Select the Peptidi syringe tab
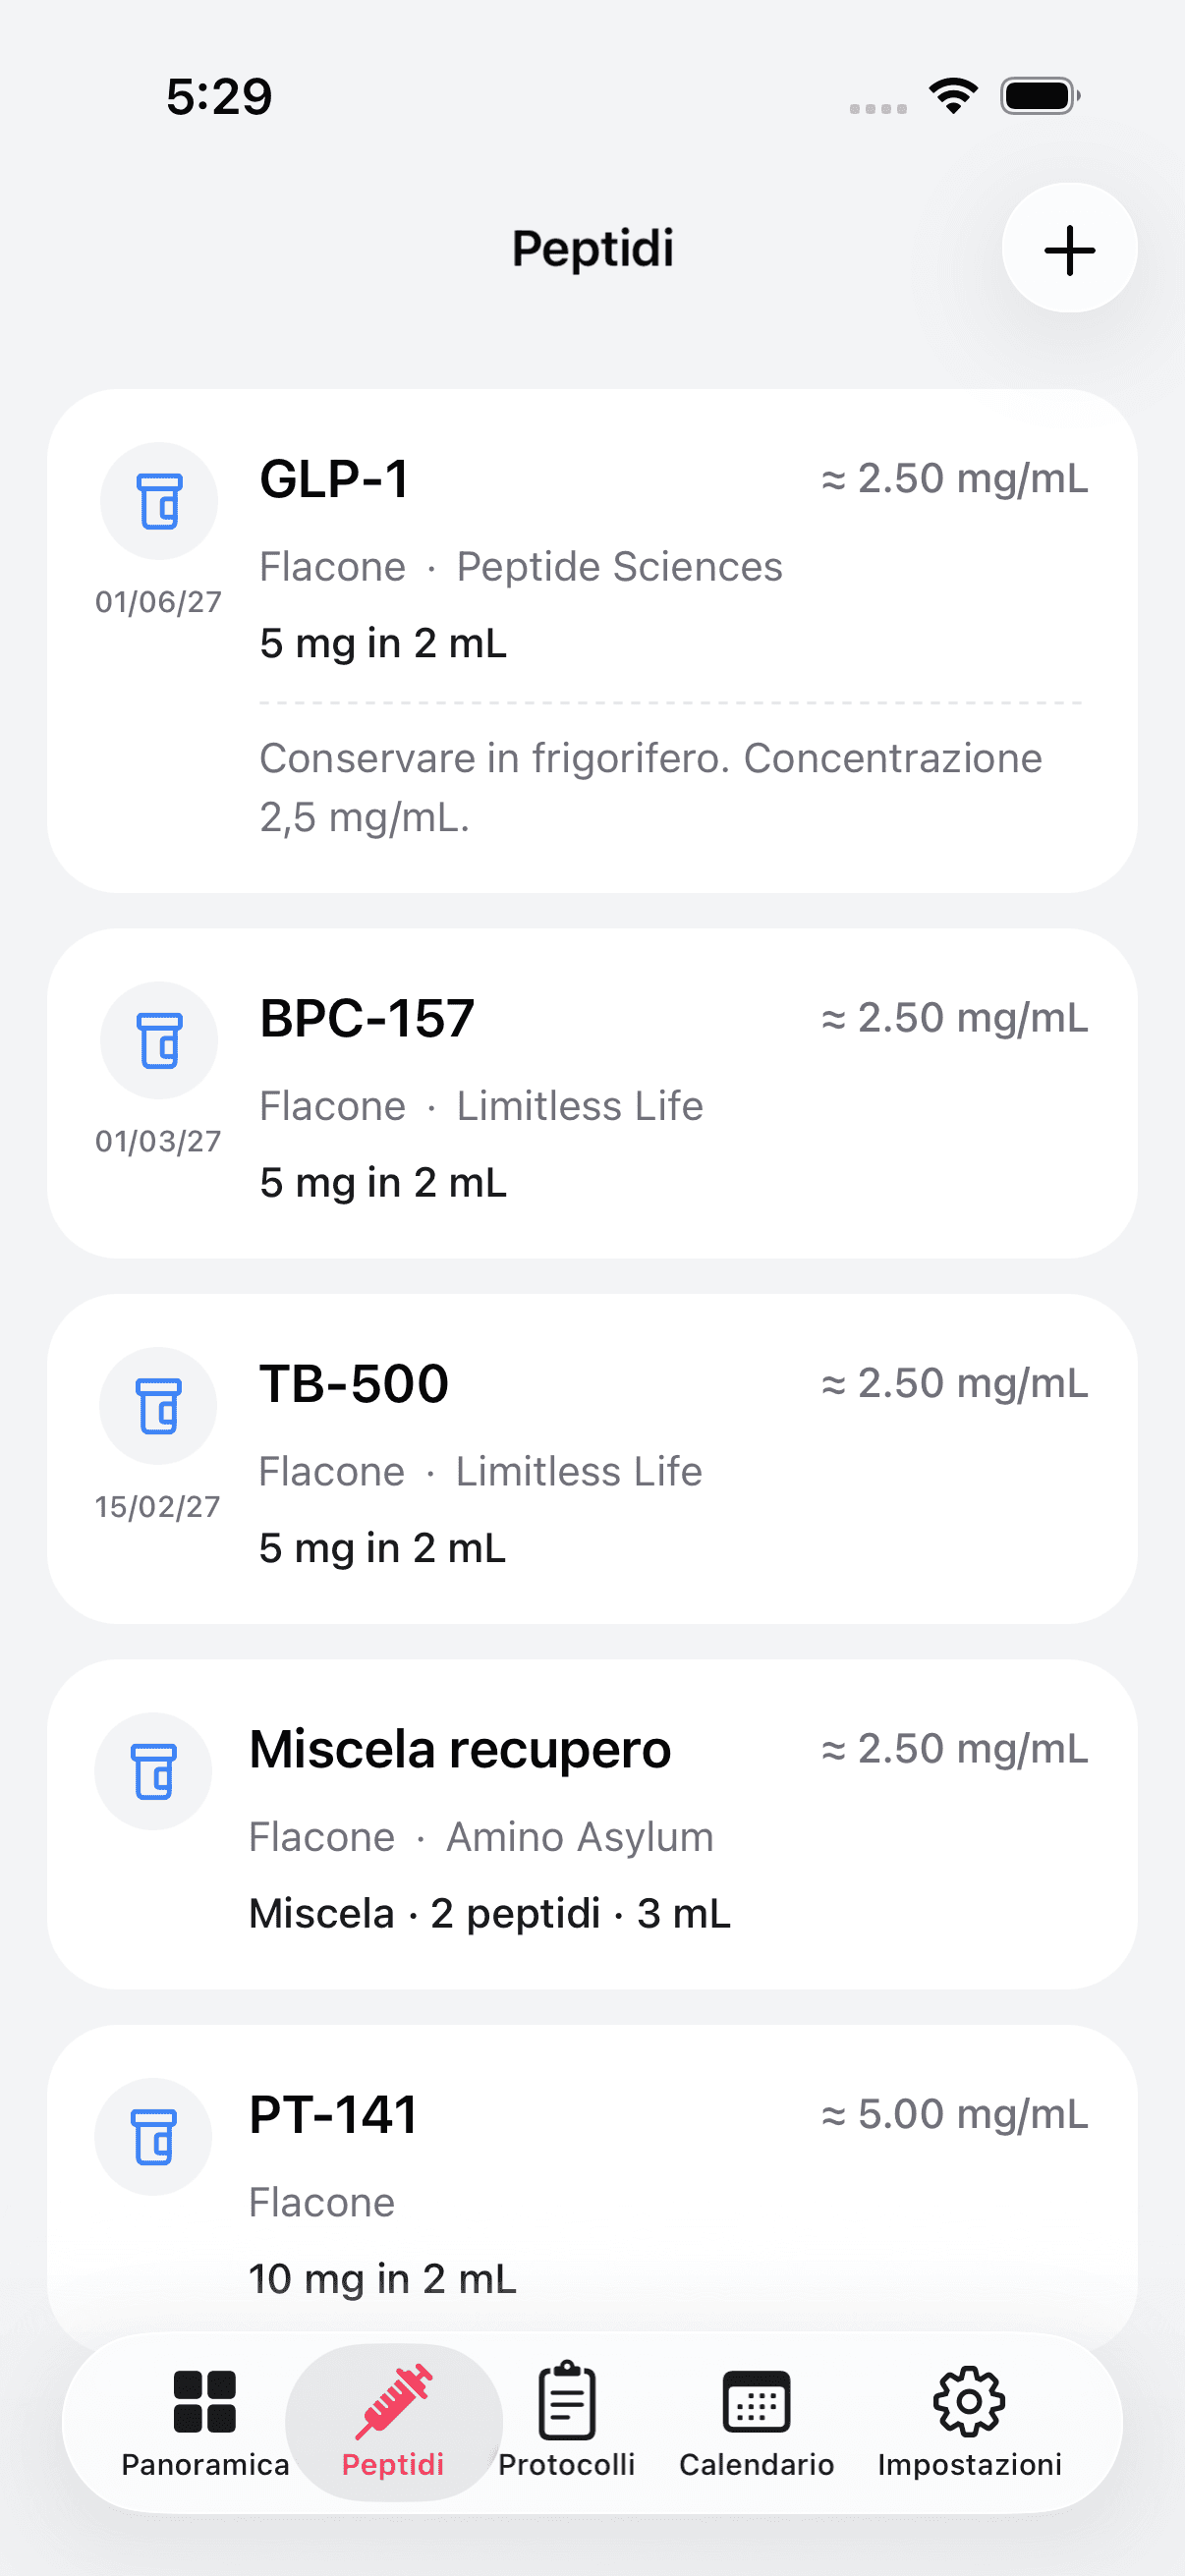 click(x=393, y=2421)
